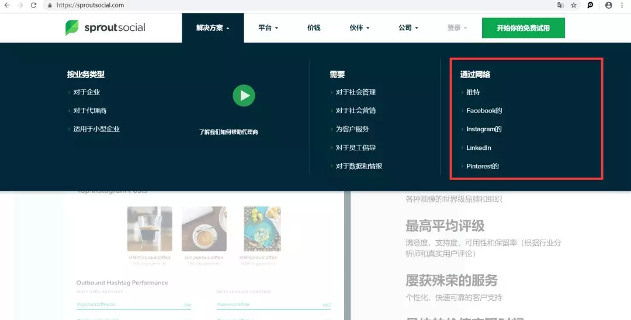This screenshot has width=631, height=320.
Task: Open the Instagram的 network link
Action: 484,129
